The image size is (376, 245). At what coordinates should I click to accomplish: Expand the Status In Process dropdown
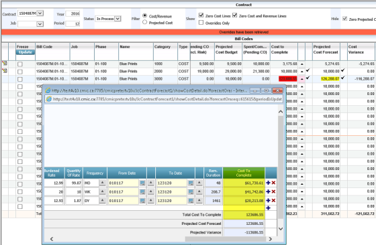point(117,19)
